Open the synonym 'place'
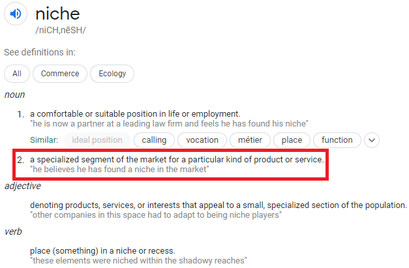This screenshot has width=409, height=268. [292, 140]
